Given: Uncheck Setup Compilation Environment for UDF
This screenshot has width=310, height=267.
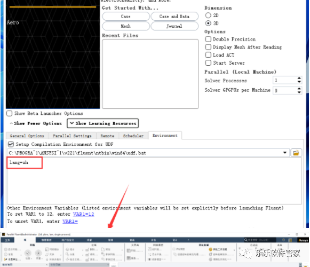Looking at the screenshot, I should pyautogui.click(x=11, y=144).
